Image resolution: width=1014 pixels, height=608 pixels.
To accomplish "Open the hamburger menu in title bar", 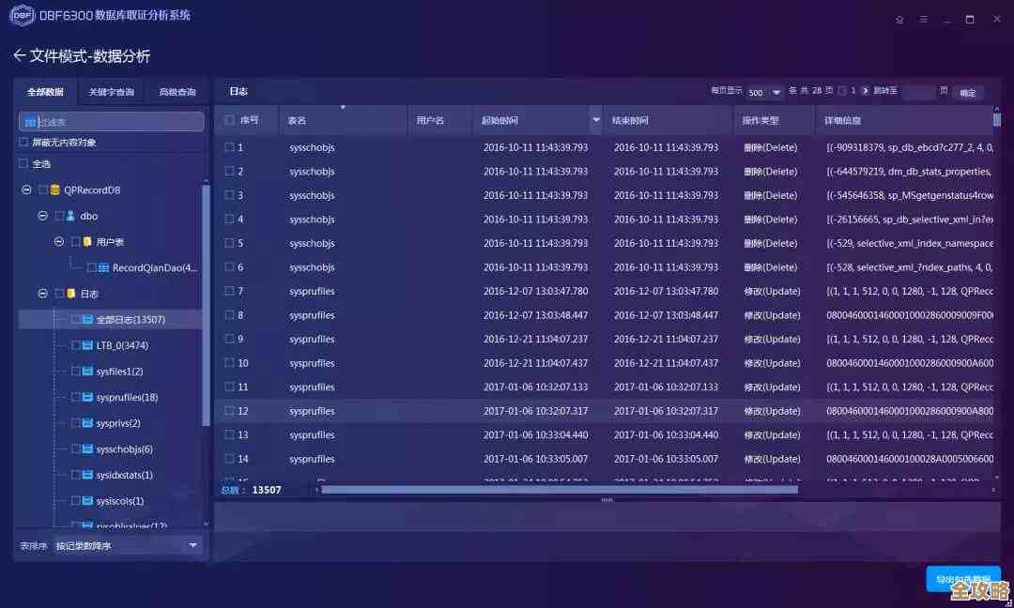I will (923, 19).
